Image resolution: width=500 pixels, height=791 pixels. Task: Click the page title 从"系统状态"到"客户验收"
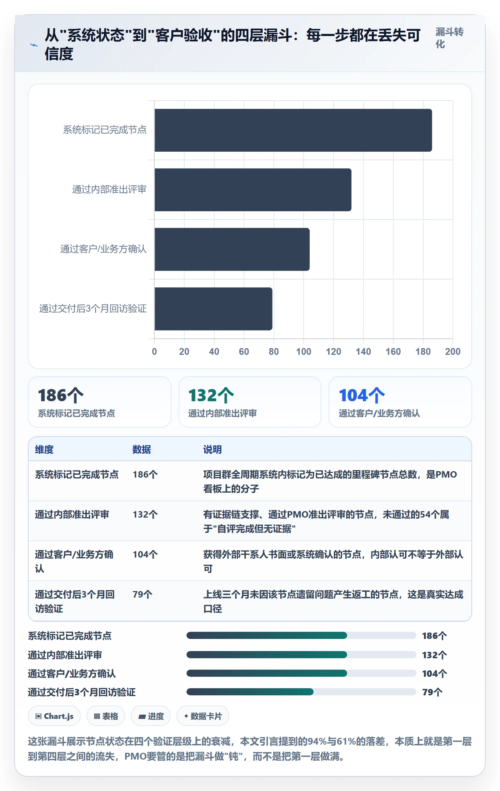(x=233, y=45)
